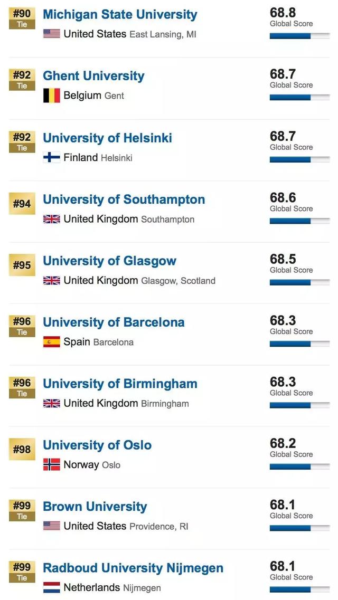
Task: Select University of Helsinki link
Action: (107, 138)
